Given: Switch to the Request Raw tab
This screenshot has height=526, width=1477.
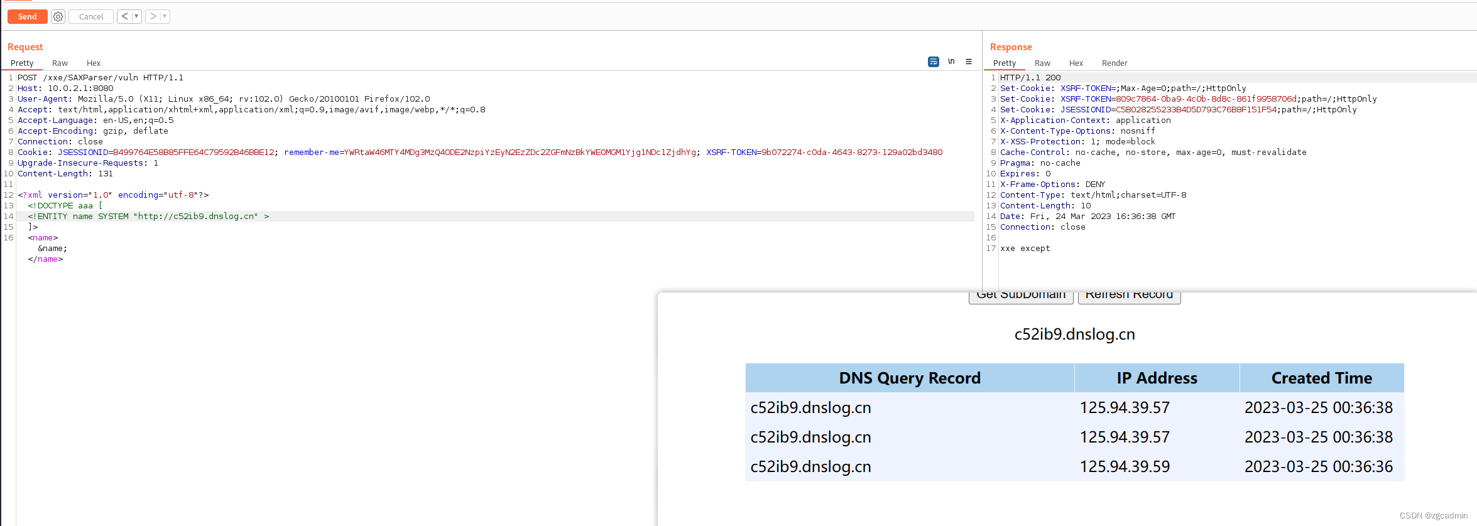Looking at the screenshot, I should [60, 63].
